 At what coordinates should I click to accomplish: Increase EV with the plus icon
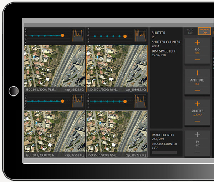pyautogui.click(x=197, y=134)
